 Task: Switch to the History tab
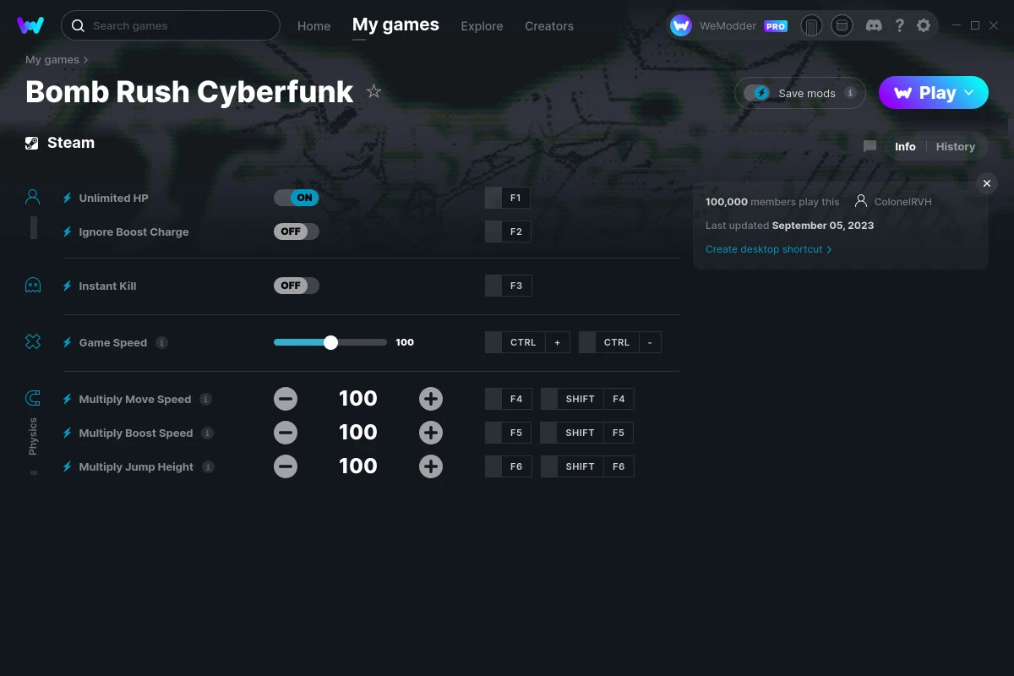955,146
